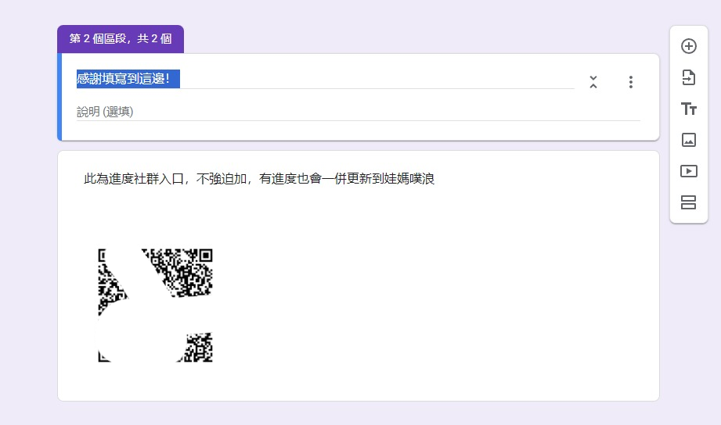
Task: Insert an image using the sidebar icon
Action: click(689, 140)
